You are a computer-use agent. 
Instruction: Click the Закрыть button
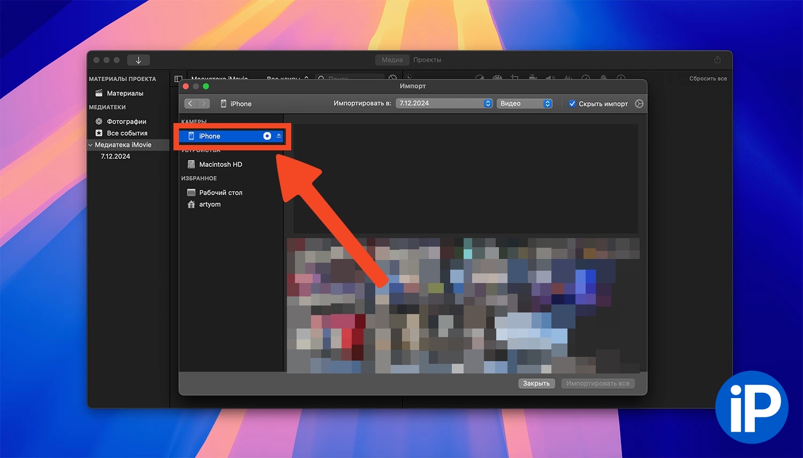point(536,384)
